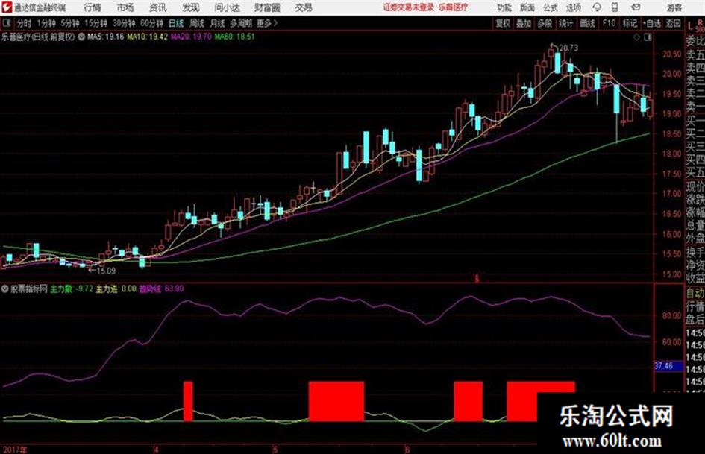Expand the 股票指标网 sub-indicator dropdown arrow

[5, 289]
